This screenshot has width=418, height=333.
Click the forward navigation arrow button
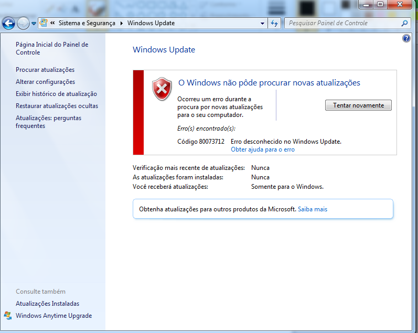pyautogui.click(x=23, y=24)
